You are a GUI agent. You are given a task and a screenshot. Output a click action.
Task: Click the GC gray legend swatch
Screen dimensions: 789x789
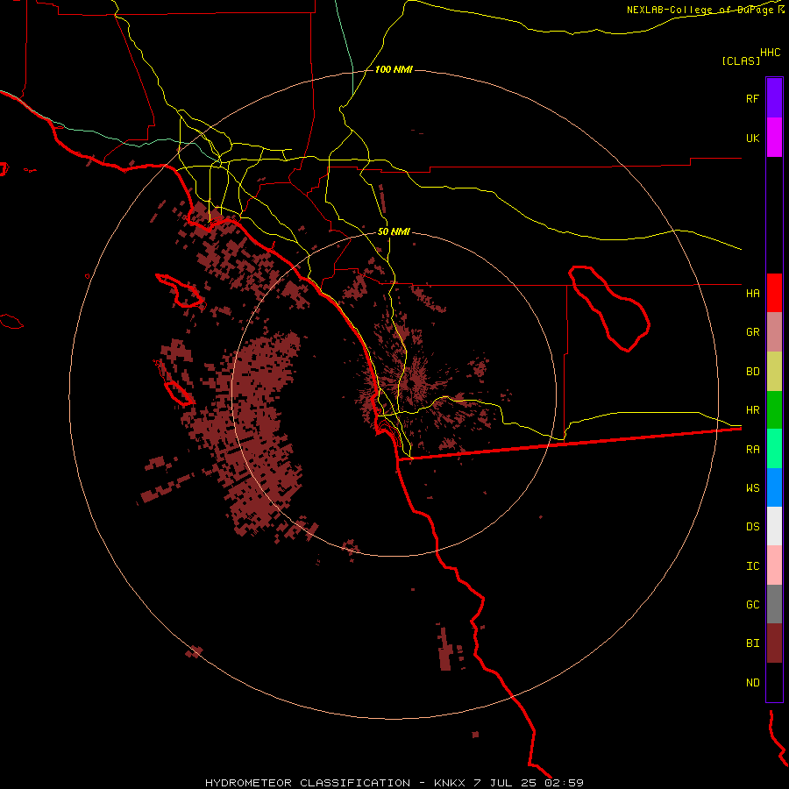click(774, 604)
